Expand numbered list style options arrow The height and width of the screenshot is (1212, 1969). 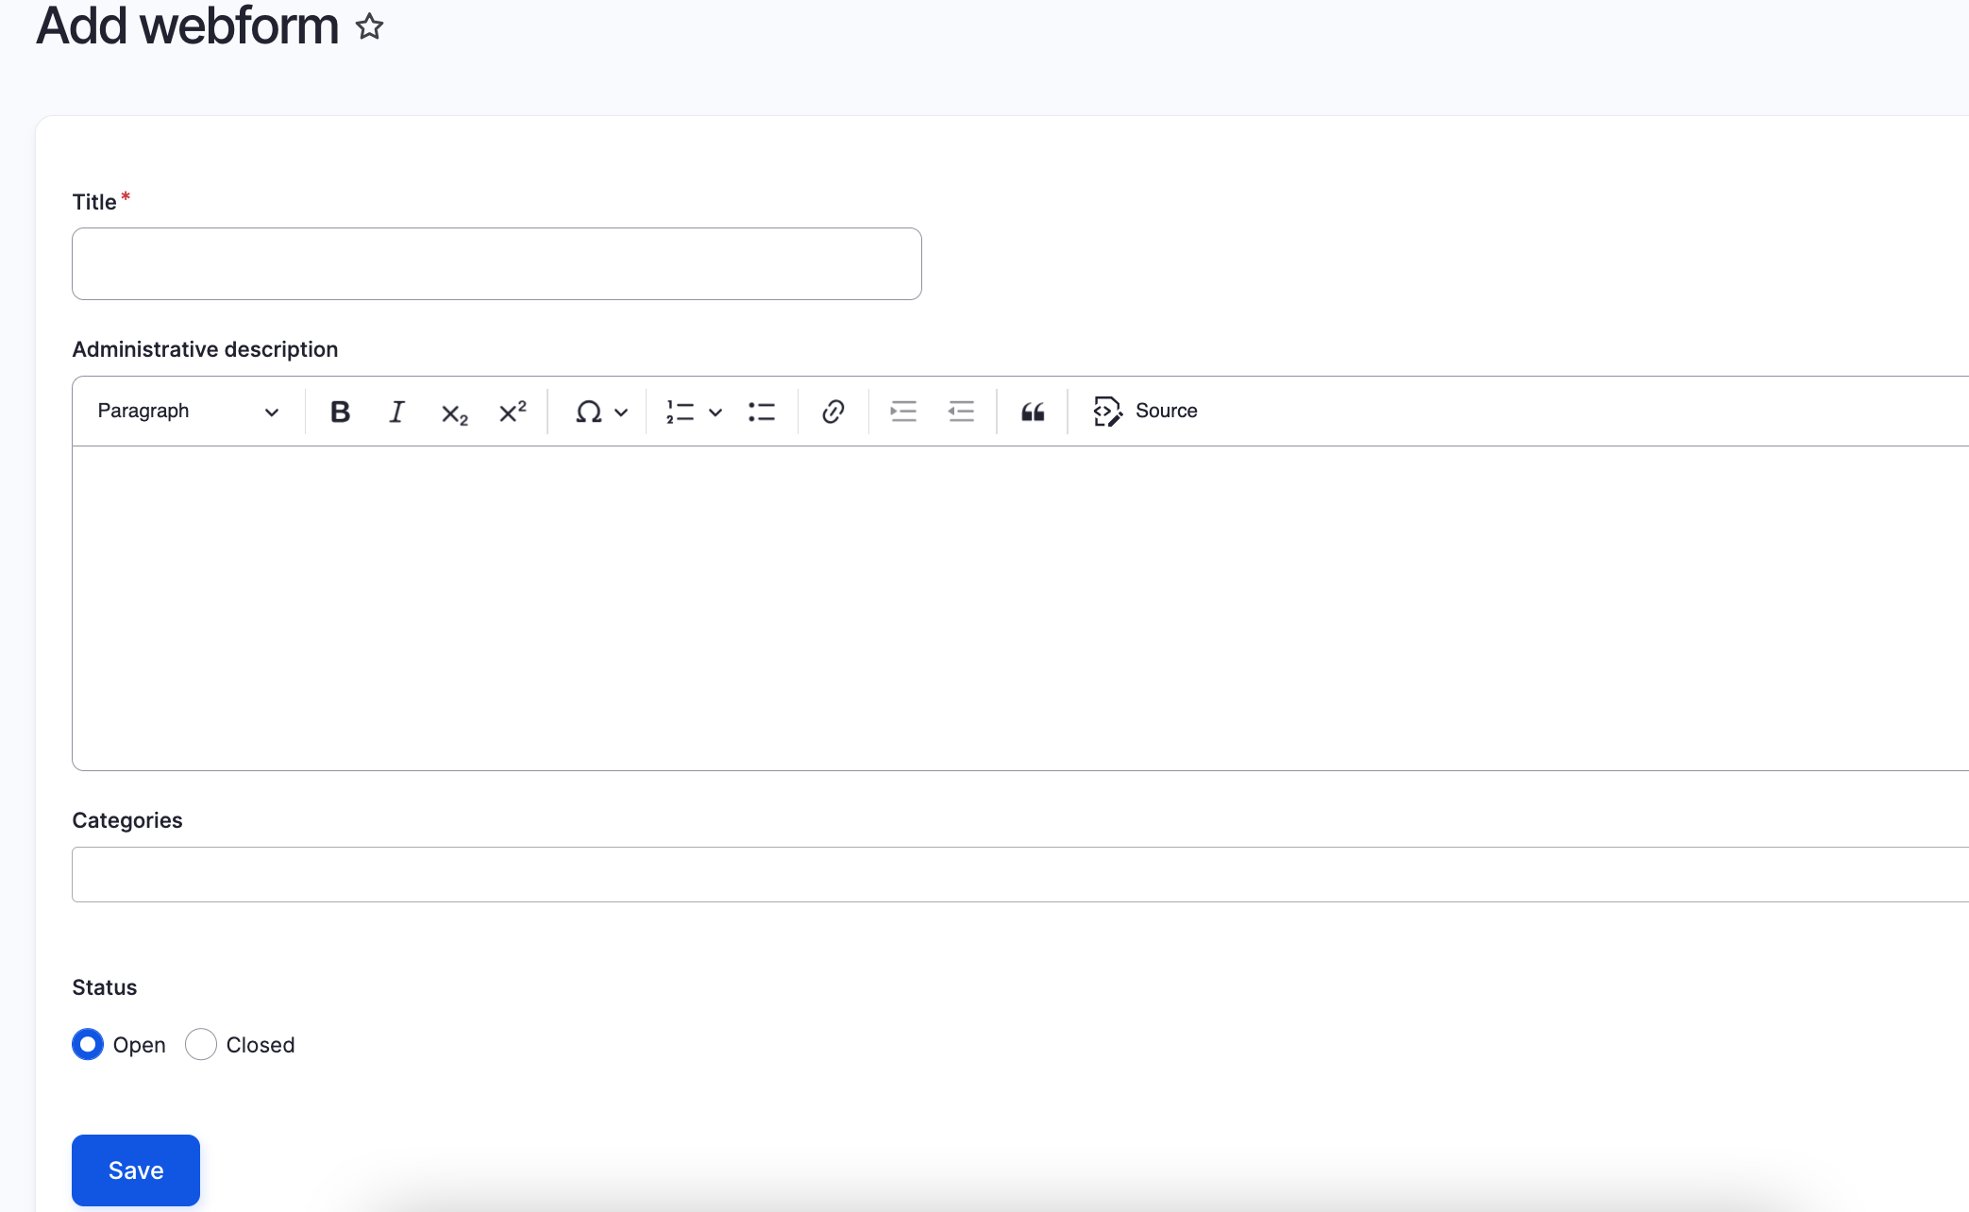point(715,412)
